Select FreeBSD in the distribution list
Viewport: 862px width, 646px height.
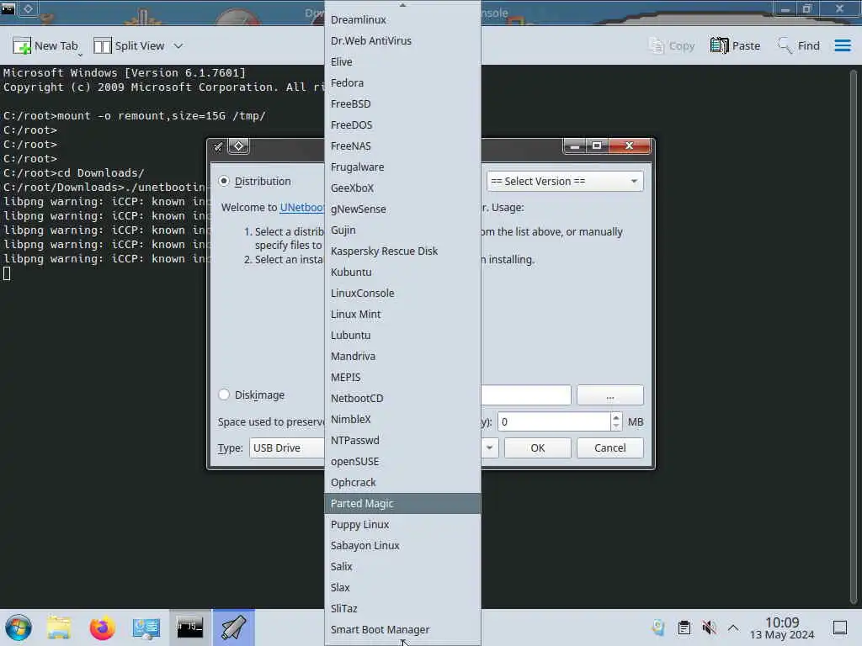click(402, 103)
